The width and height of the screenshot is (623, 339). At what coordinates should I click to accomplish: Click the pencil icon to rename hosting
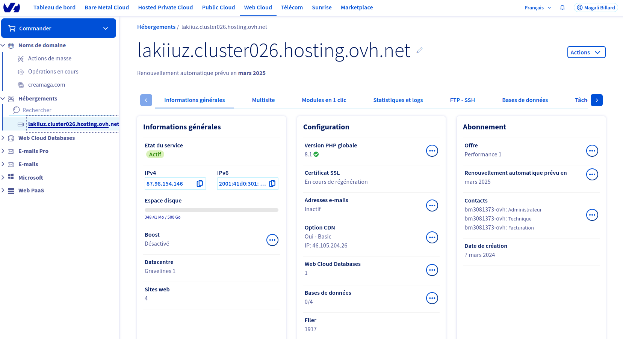click(419, 51)
